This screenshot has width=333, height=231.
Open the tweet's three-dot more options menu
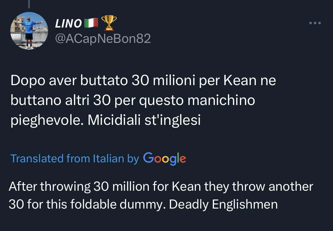(x=315, y=23)
